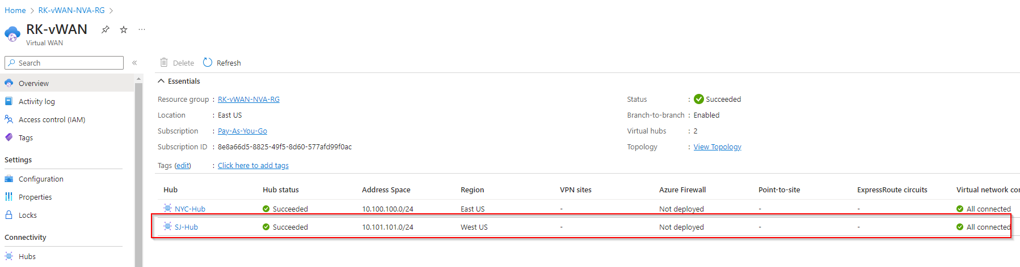Viewport: 1020px width, 267px height.
Task: Click the ExpressRoute circuits column header
Action: point(892,190)
